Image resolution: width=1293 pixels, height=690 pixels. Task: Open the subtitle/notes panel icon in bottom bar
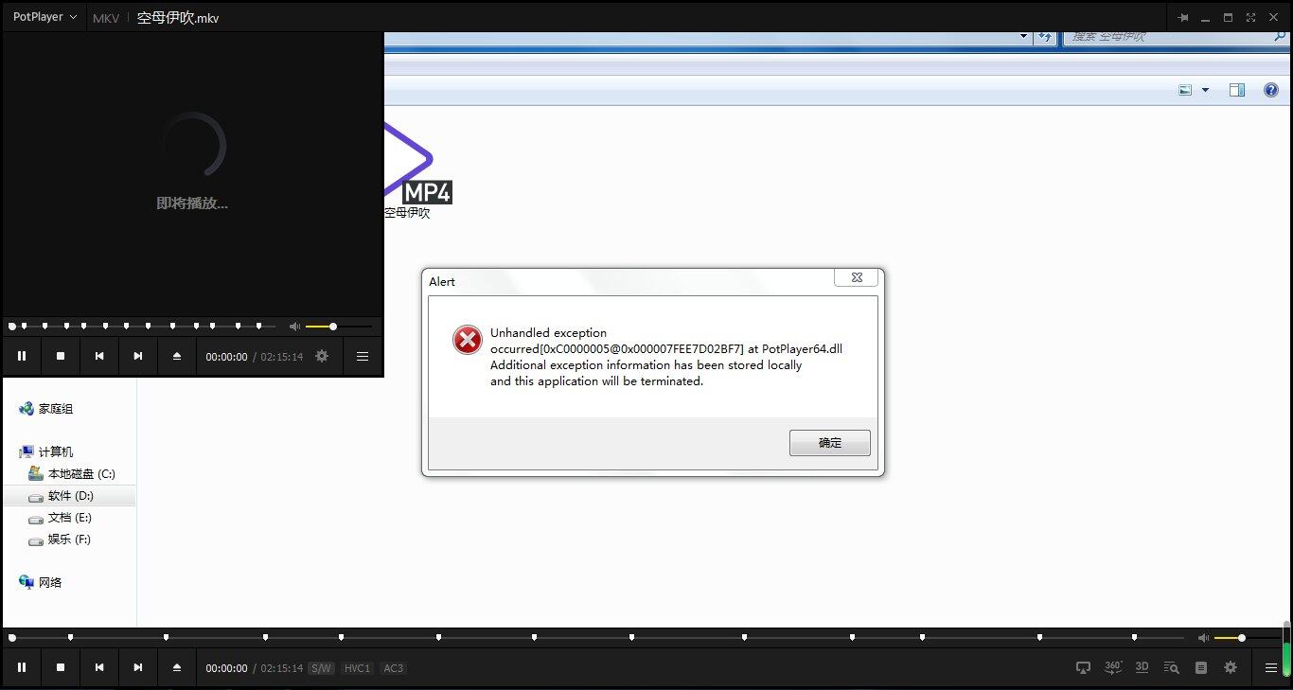[1201, 667]
